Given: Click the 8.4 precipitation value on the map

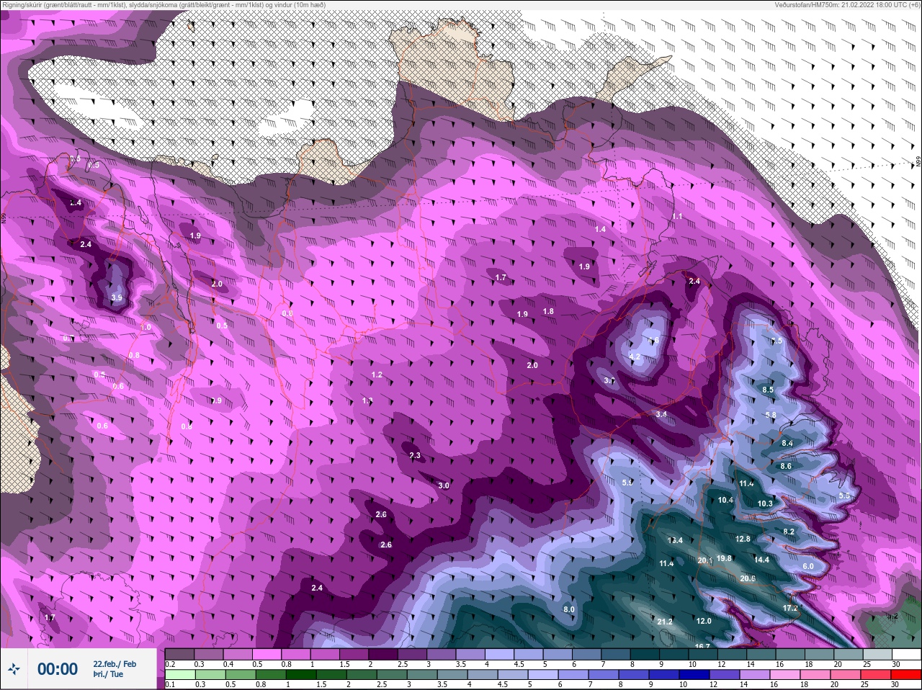Looking at the screenshot, I should 787,443.
